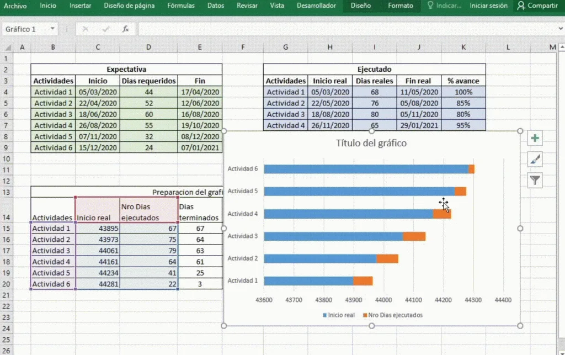Viewport: 565px width, 355px height.
Task: Click the Select All corner triangle
Action: (8, 47)
